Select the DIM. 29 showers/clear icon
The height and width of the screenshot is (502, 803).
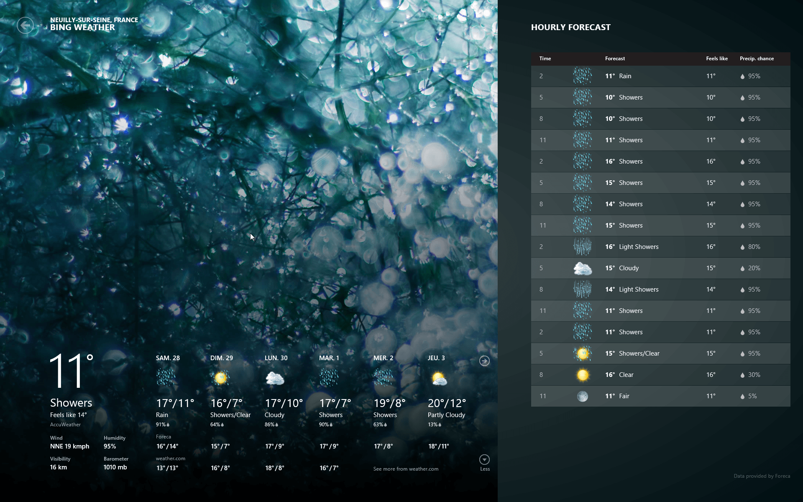coord(220,378)
